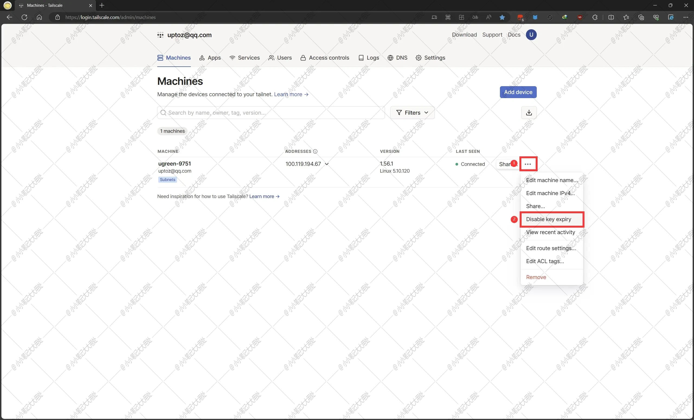
Task: Click the Add device button
Action: pos(518,92)
